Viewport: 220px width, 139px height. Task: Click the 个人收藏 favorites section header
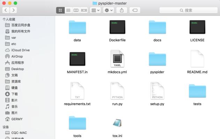coord(9,19)
